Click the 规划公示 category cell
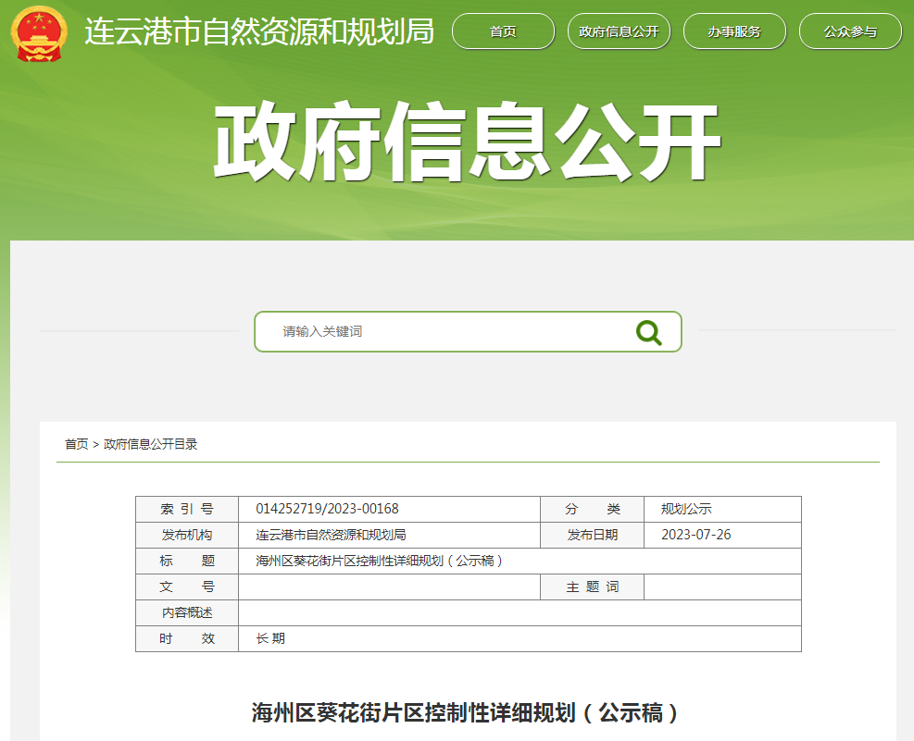Viewport: 914px width, 741px height. tap(722, 510)
